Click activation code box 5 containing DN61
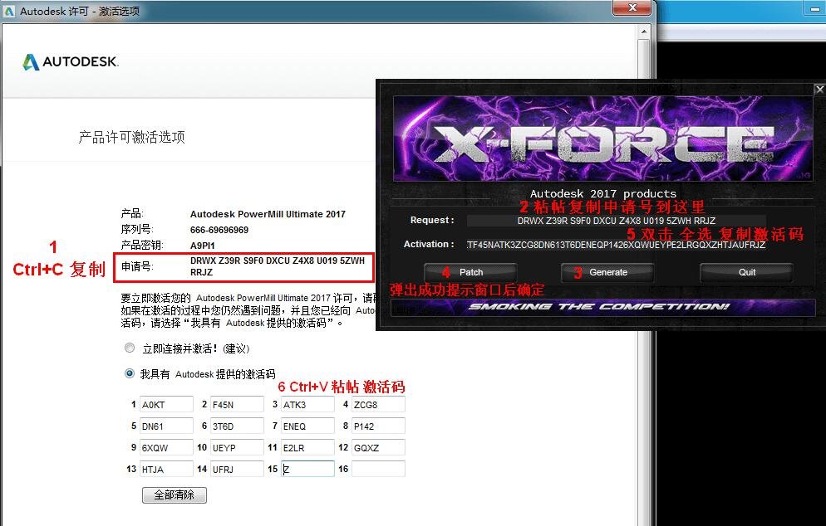 (x=166, y=426)
